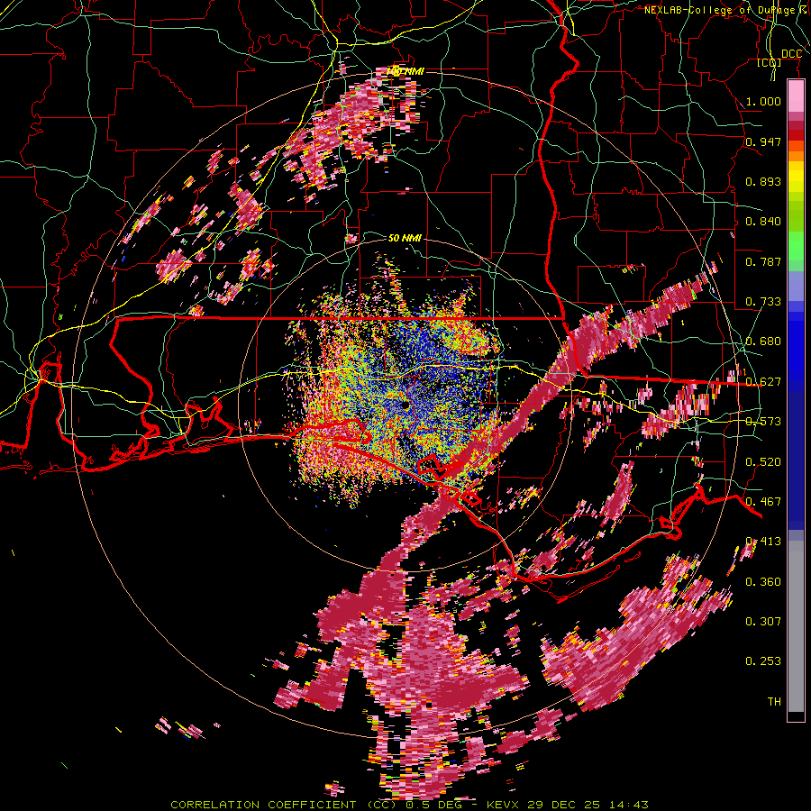Select the 0.893 legend value
The height and width of the screenshot is (811, 811).
click(x=763, y=181)
